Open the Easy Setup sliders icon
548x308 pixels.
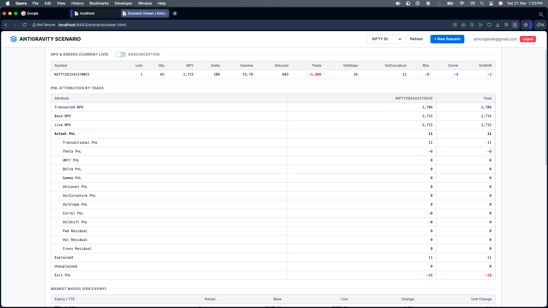[506, 25]
